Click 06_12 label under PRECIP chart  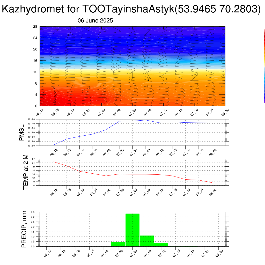[x=48, y=253]
